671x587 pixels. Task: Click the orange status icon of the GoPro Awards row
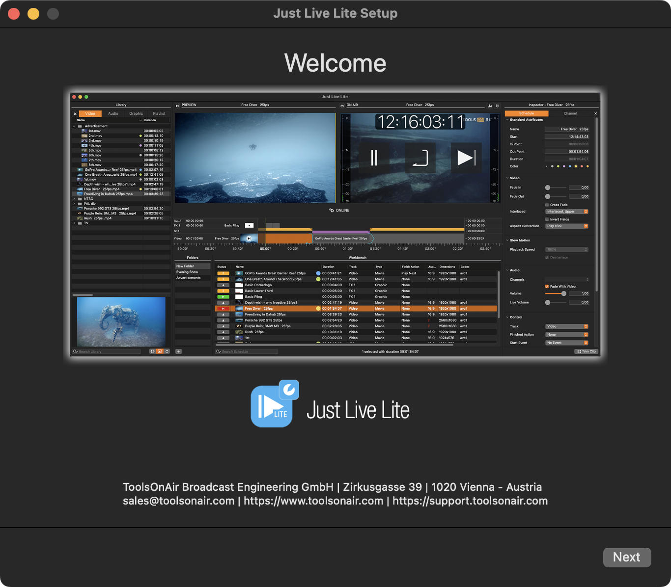coord(223,273)
